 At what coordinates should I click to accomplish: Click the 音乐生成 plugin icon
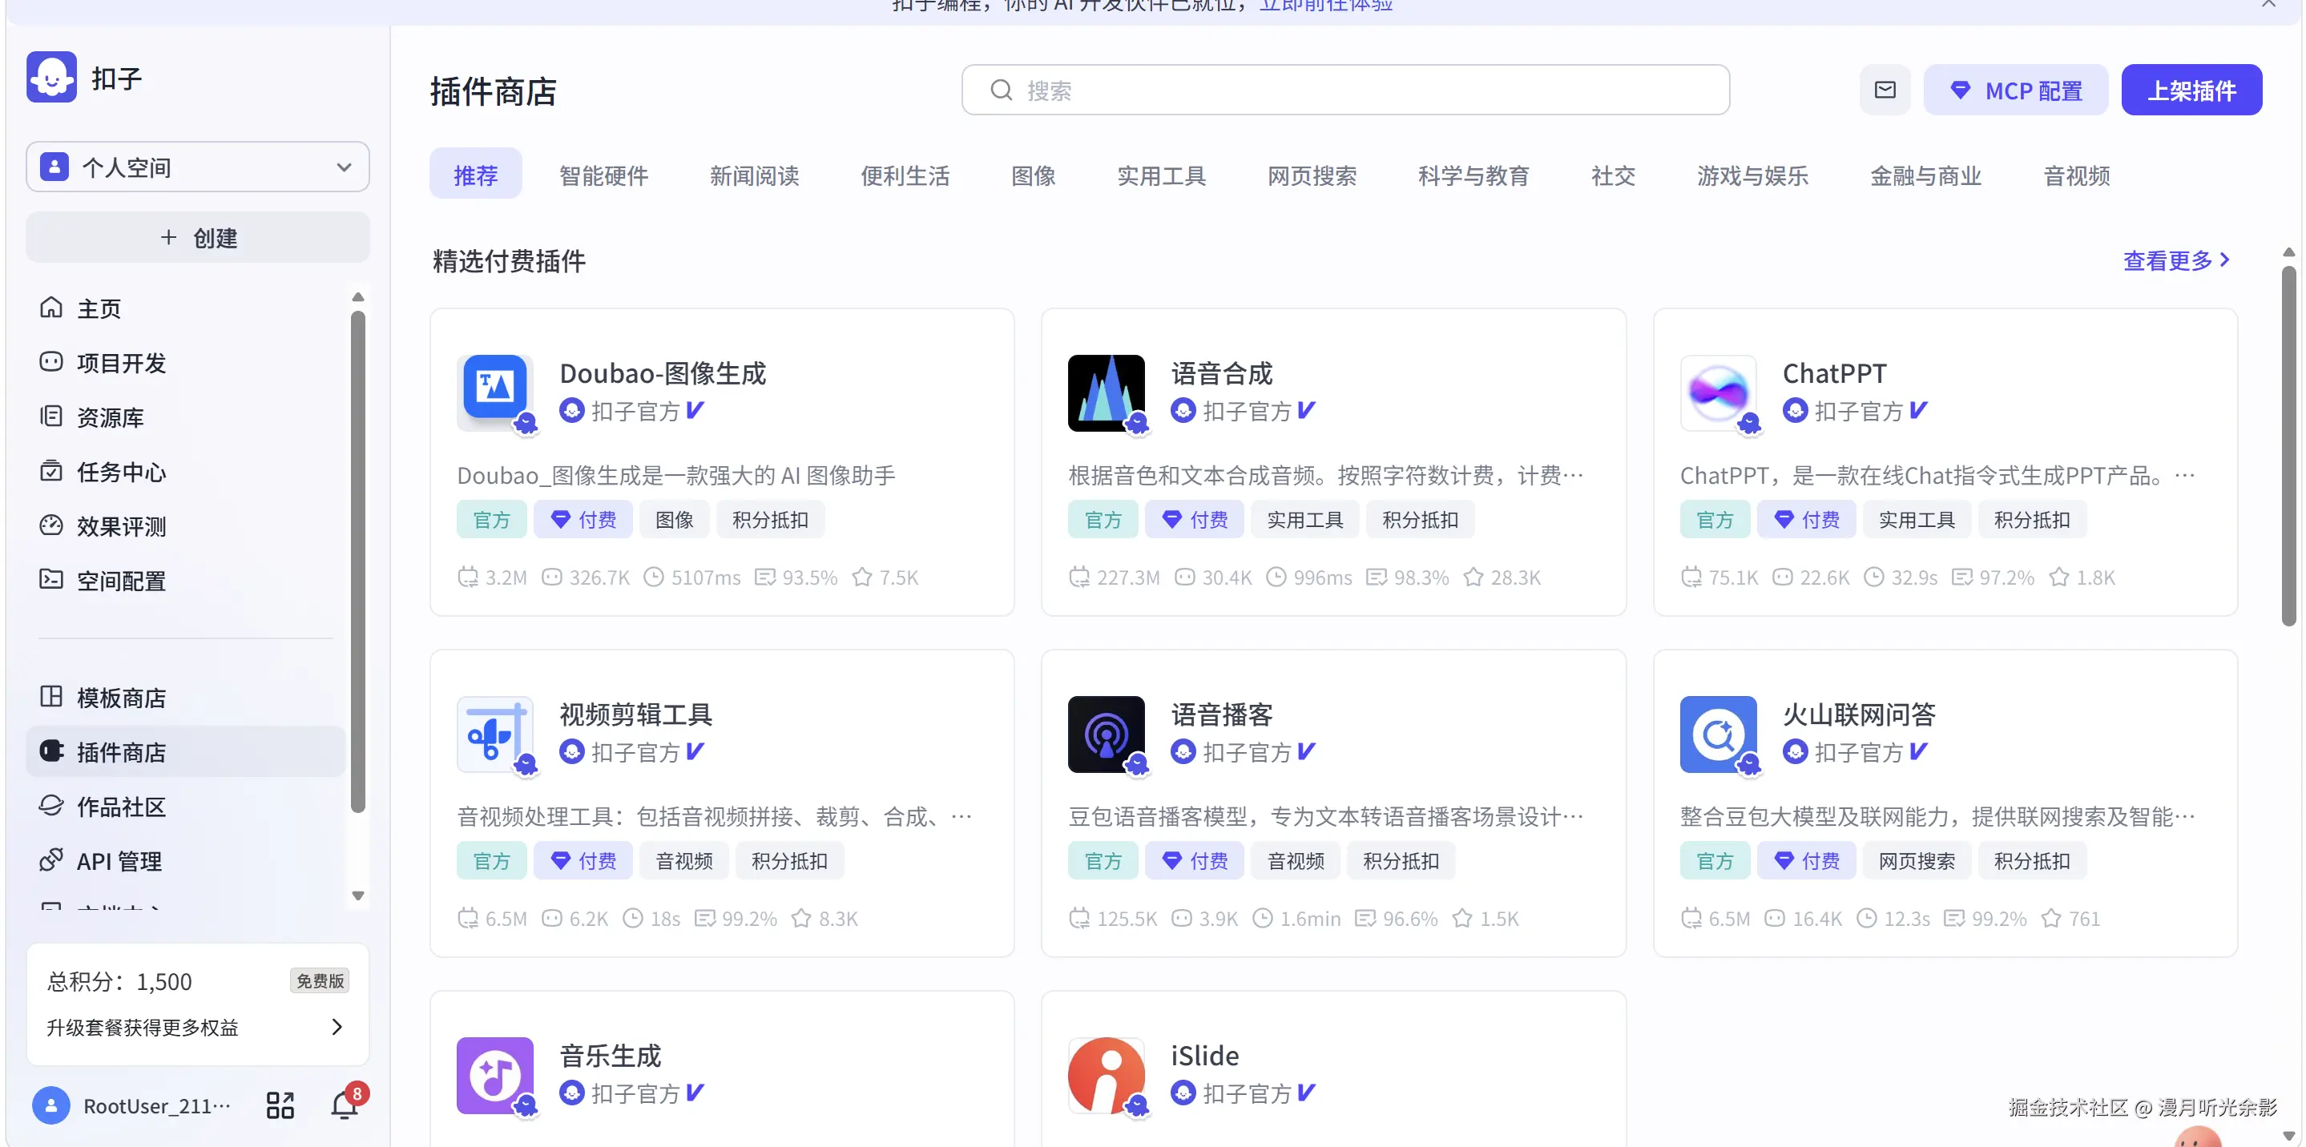(x=495, y=1075)
